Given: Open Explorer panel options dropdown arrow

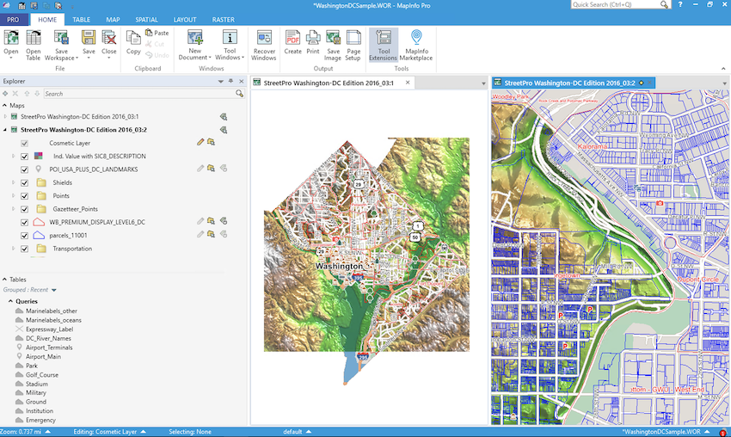Looking at the screenshot, I should [x=220, y=81].
